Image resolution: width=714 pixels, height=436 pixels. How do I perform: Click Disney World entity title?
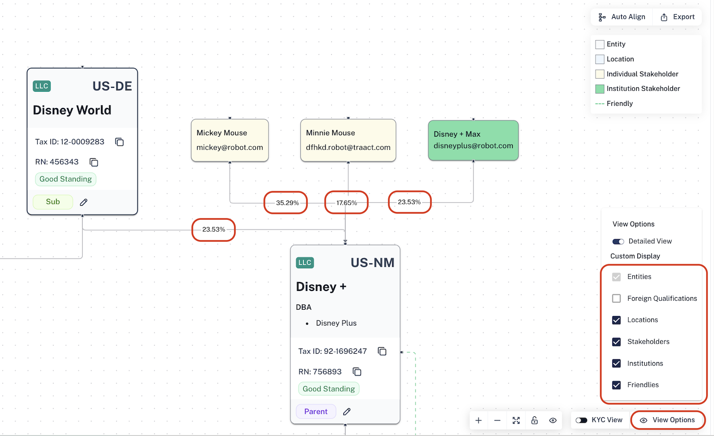(72, 110)
